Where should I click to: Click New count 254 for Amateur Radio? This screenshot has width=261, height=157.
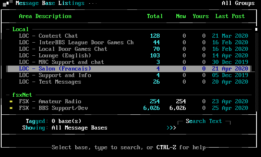(181, 101)
